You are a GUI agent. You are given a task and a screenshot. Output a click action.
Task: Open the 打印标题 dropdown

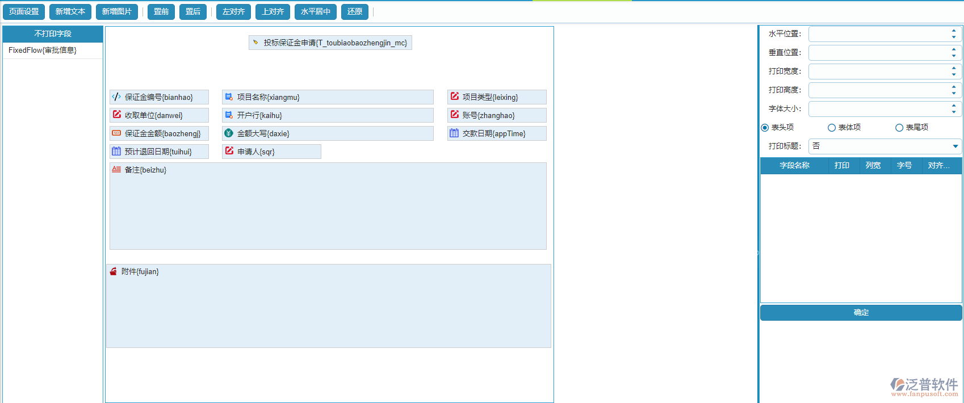click(x=955, y=146)
